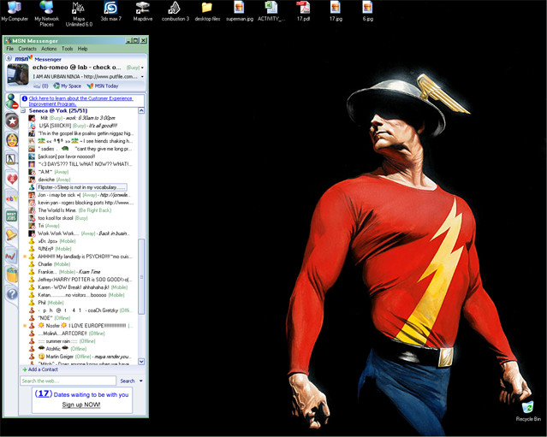Select contact too kool for skool
Image resolution: width=547 pixels, height=437 pixels.
point(58,218)
